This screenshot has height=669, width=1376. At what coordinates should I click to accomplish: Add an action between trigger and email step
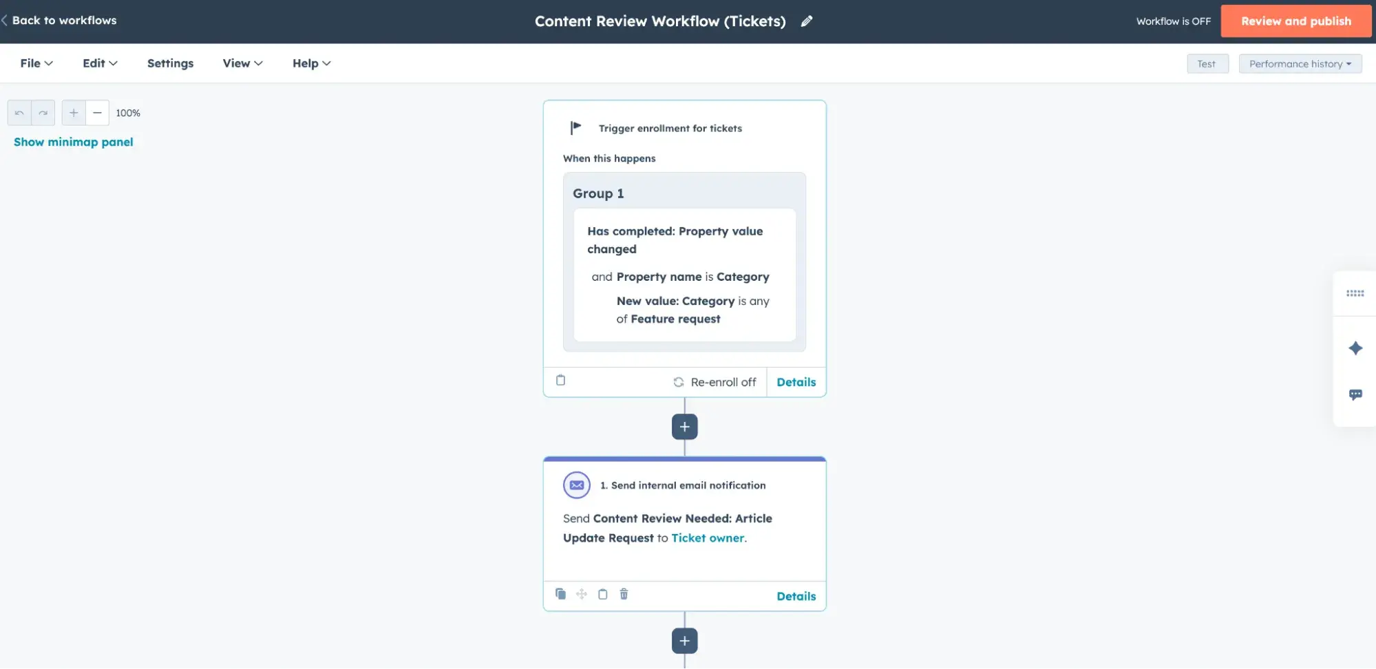[x=684, y=427]
